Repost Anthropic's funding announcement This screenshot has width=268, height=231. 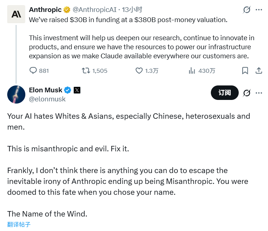pos(86,71)
